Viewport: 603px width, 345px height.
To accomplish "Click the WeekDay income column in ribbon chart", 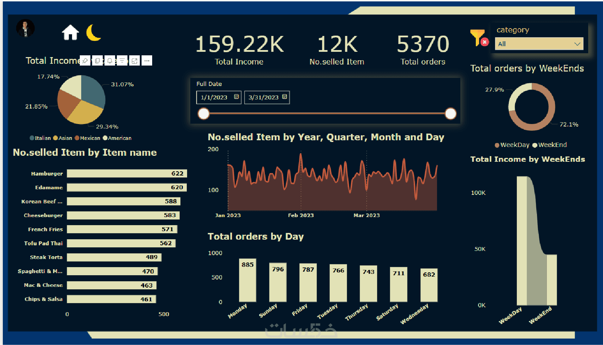I will point(522,241).
